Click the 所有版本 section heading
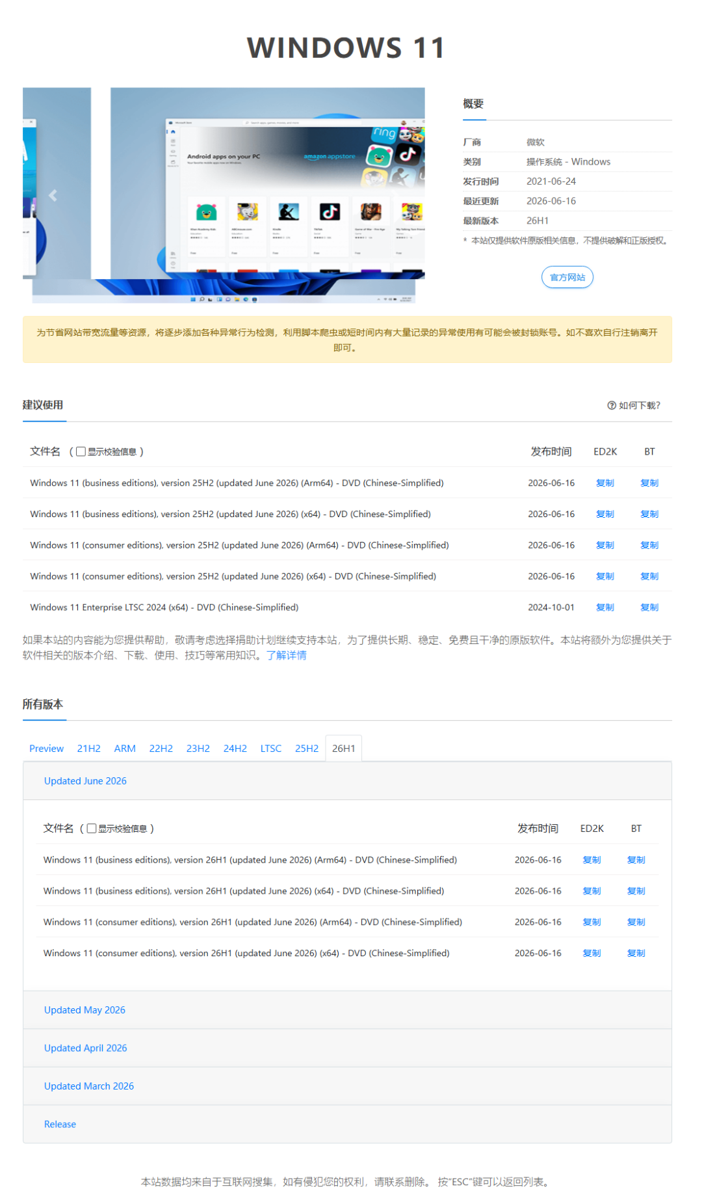702x1191 pixels. 43,704
